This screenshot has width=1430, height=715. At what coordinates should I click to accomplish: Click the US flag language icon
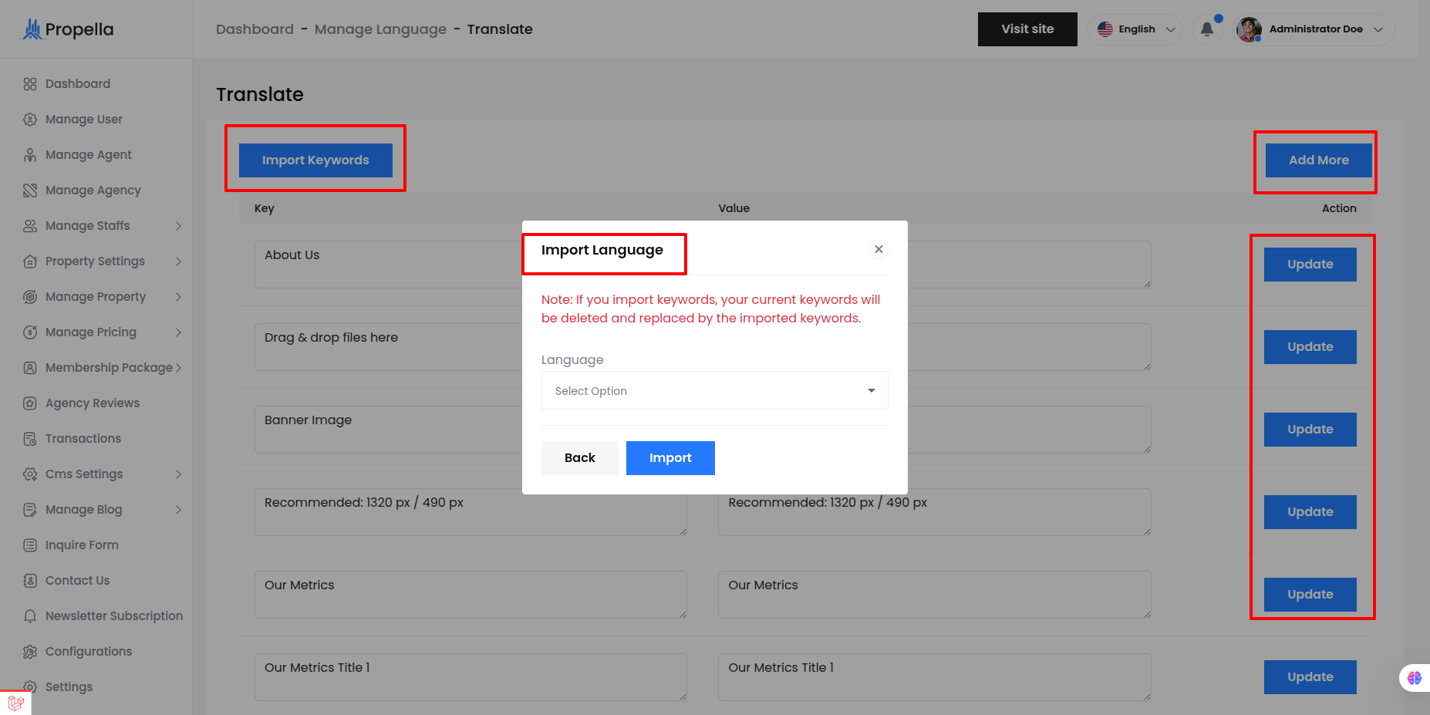(1105, 29)
